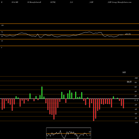This screenshot has width=139, height=139.
Task: Click the deepest red MR histogram bar
Action: coord(94,110)
